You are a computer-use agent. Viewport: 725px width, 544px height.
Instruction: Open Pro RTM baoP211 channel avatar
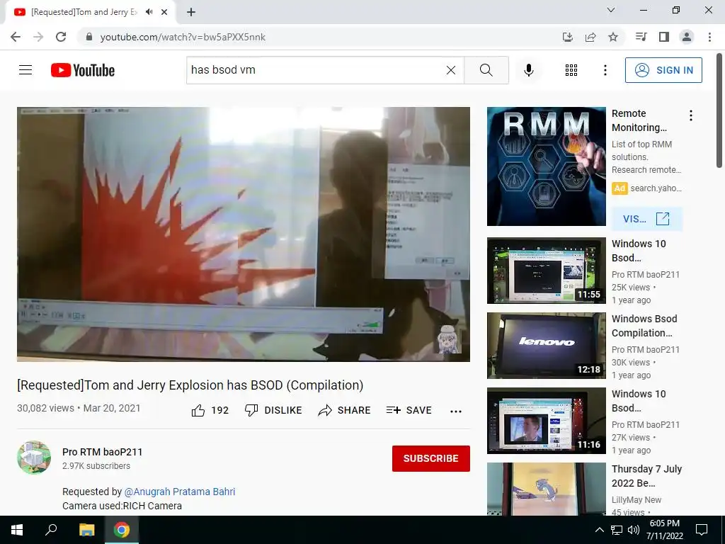(x=34, y=458)
